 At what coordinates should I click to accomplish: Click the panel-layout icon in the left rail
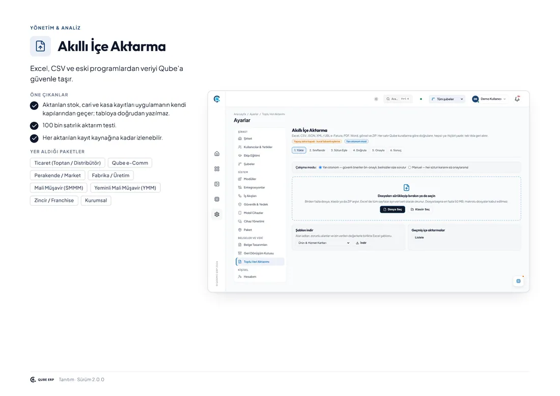[217, 184]
